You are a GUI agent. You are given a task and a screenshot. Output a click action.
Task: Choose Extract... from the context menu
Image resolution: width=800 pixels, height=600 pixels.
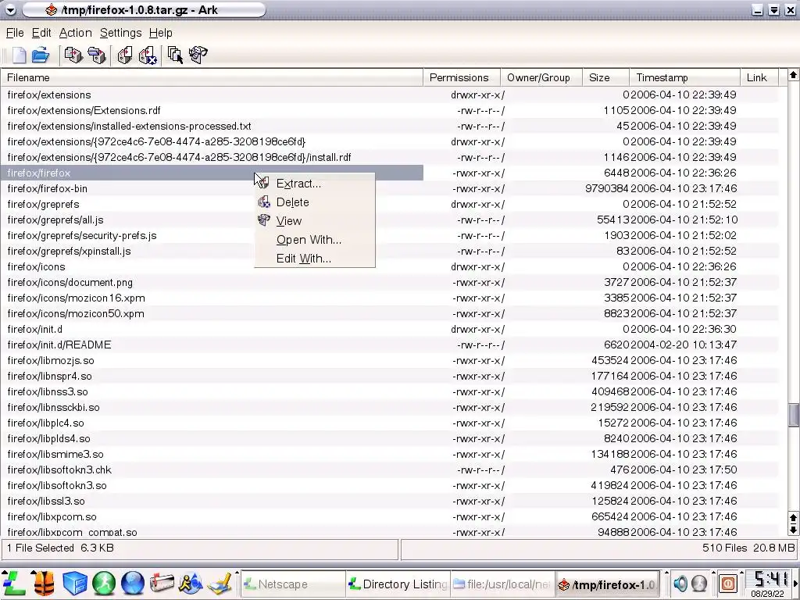315,184
